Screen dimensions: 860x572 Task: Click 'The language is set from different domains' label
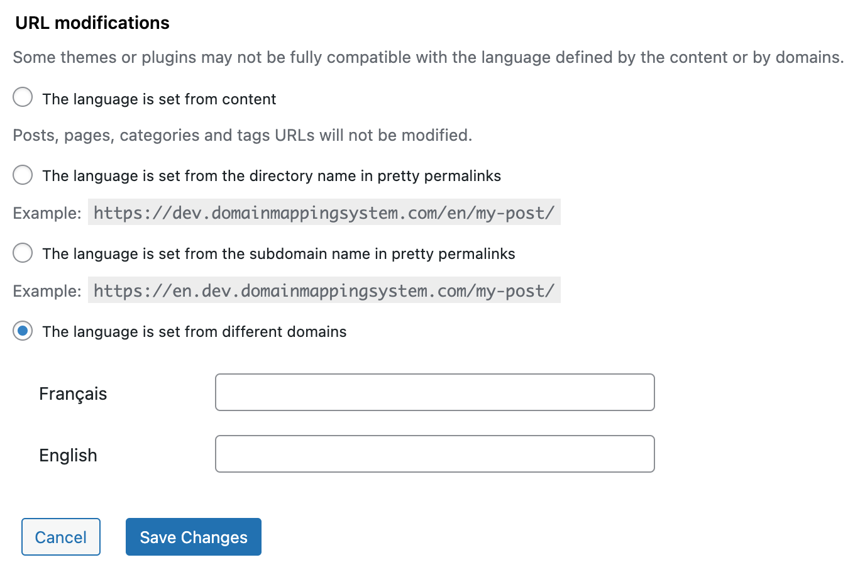[x=194, y=332]
